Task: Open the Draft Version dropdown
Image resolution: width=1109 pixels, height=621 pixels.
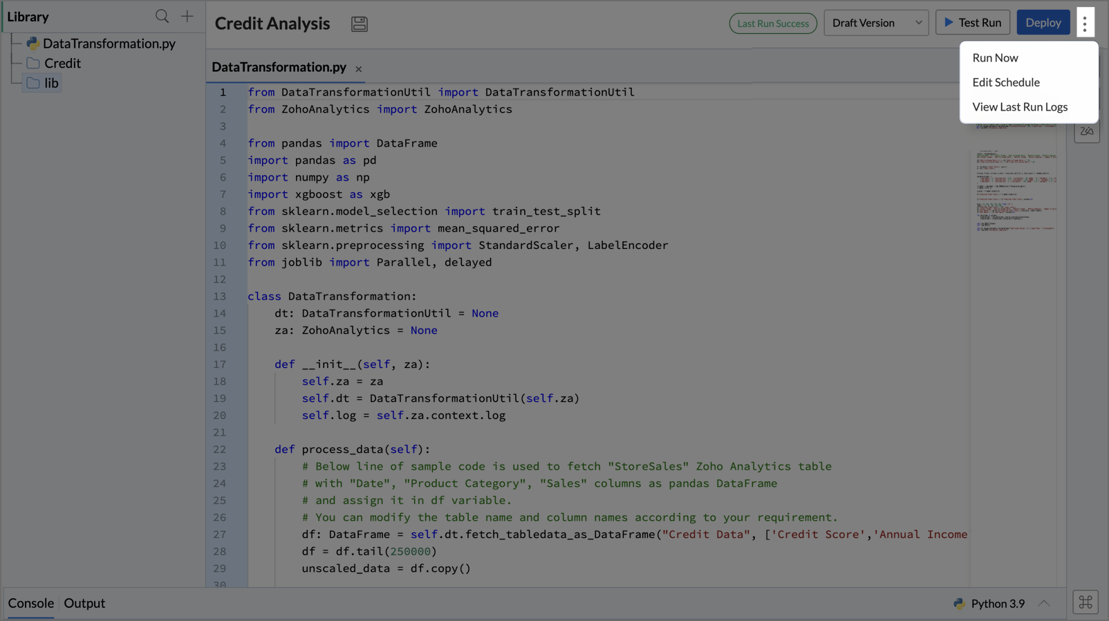Action: click(876, 23)
